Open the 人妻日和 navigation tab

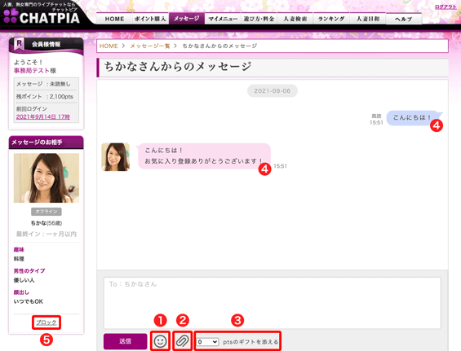(x=367, y=19)
